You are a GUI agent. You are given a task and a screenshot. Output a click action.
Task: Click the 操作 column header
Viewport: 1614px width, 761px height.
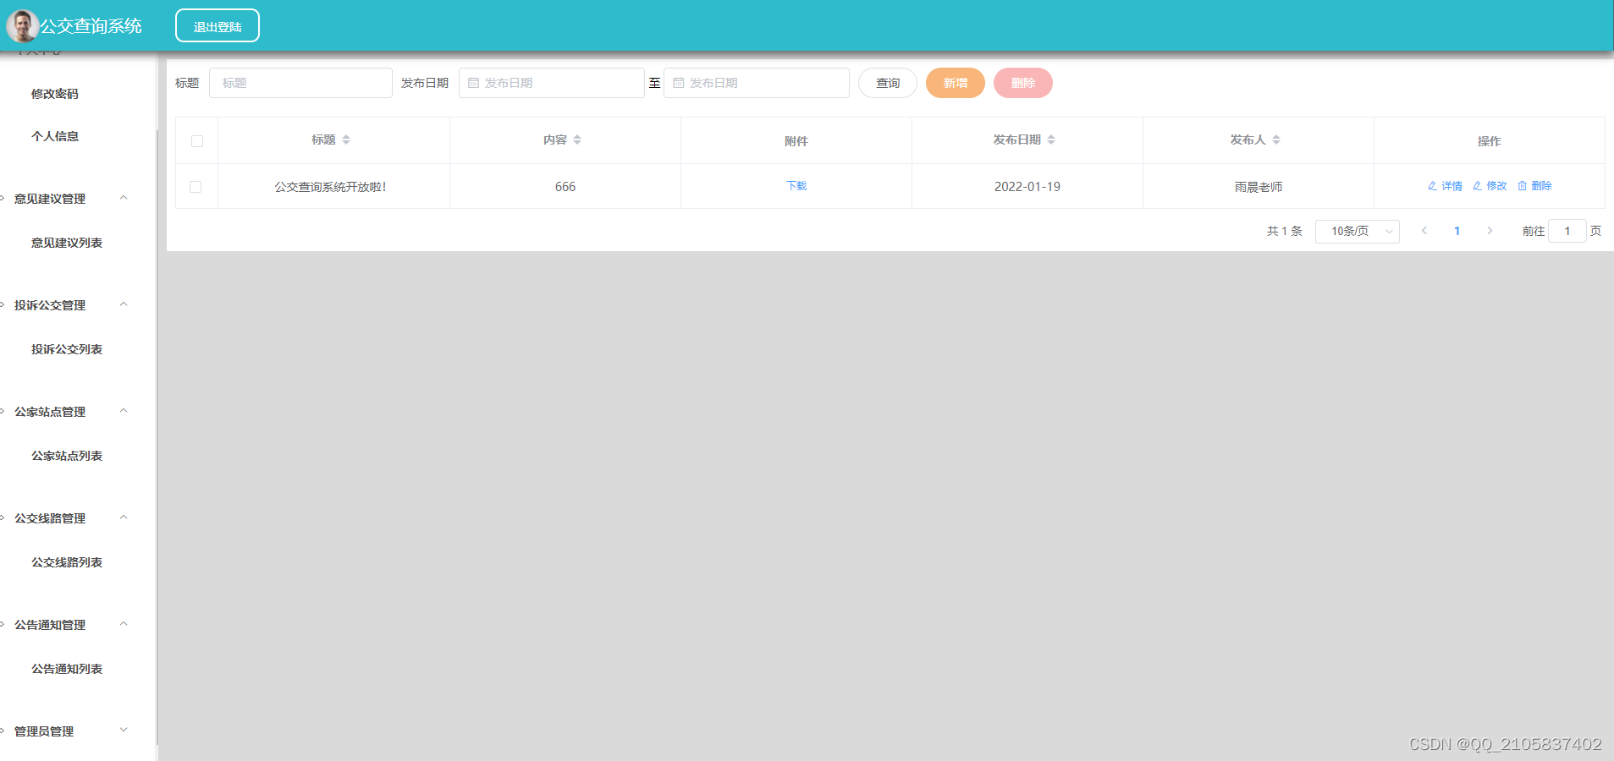[x=1490, y=141]
